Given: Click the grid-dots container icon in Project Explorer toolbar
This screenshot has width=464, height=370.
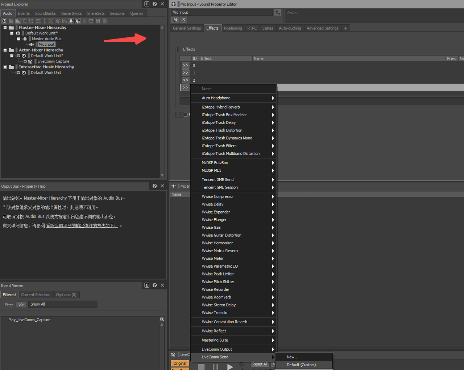Looking at the screenshot, I should [31, 21].
